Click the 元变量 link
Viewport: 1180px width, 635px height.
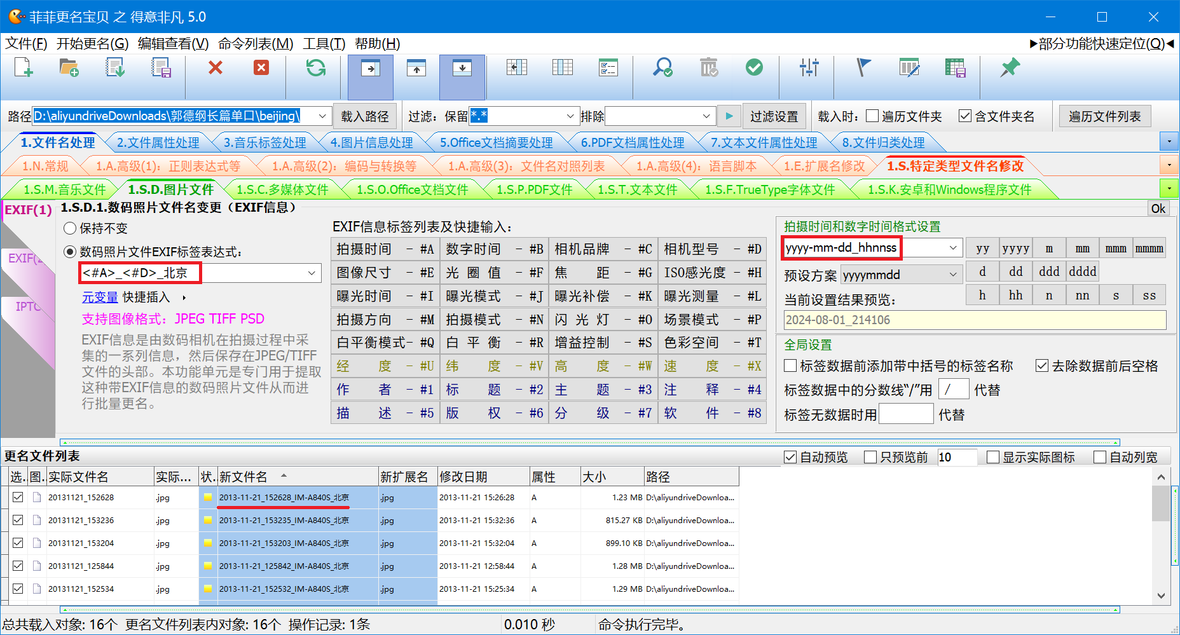tap(100, 297)
